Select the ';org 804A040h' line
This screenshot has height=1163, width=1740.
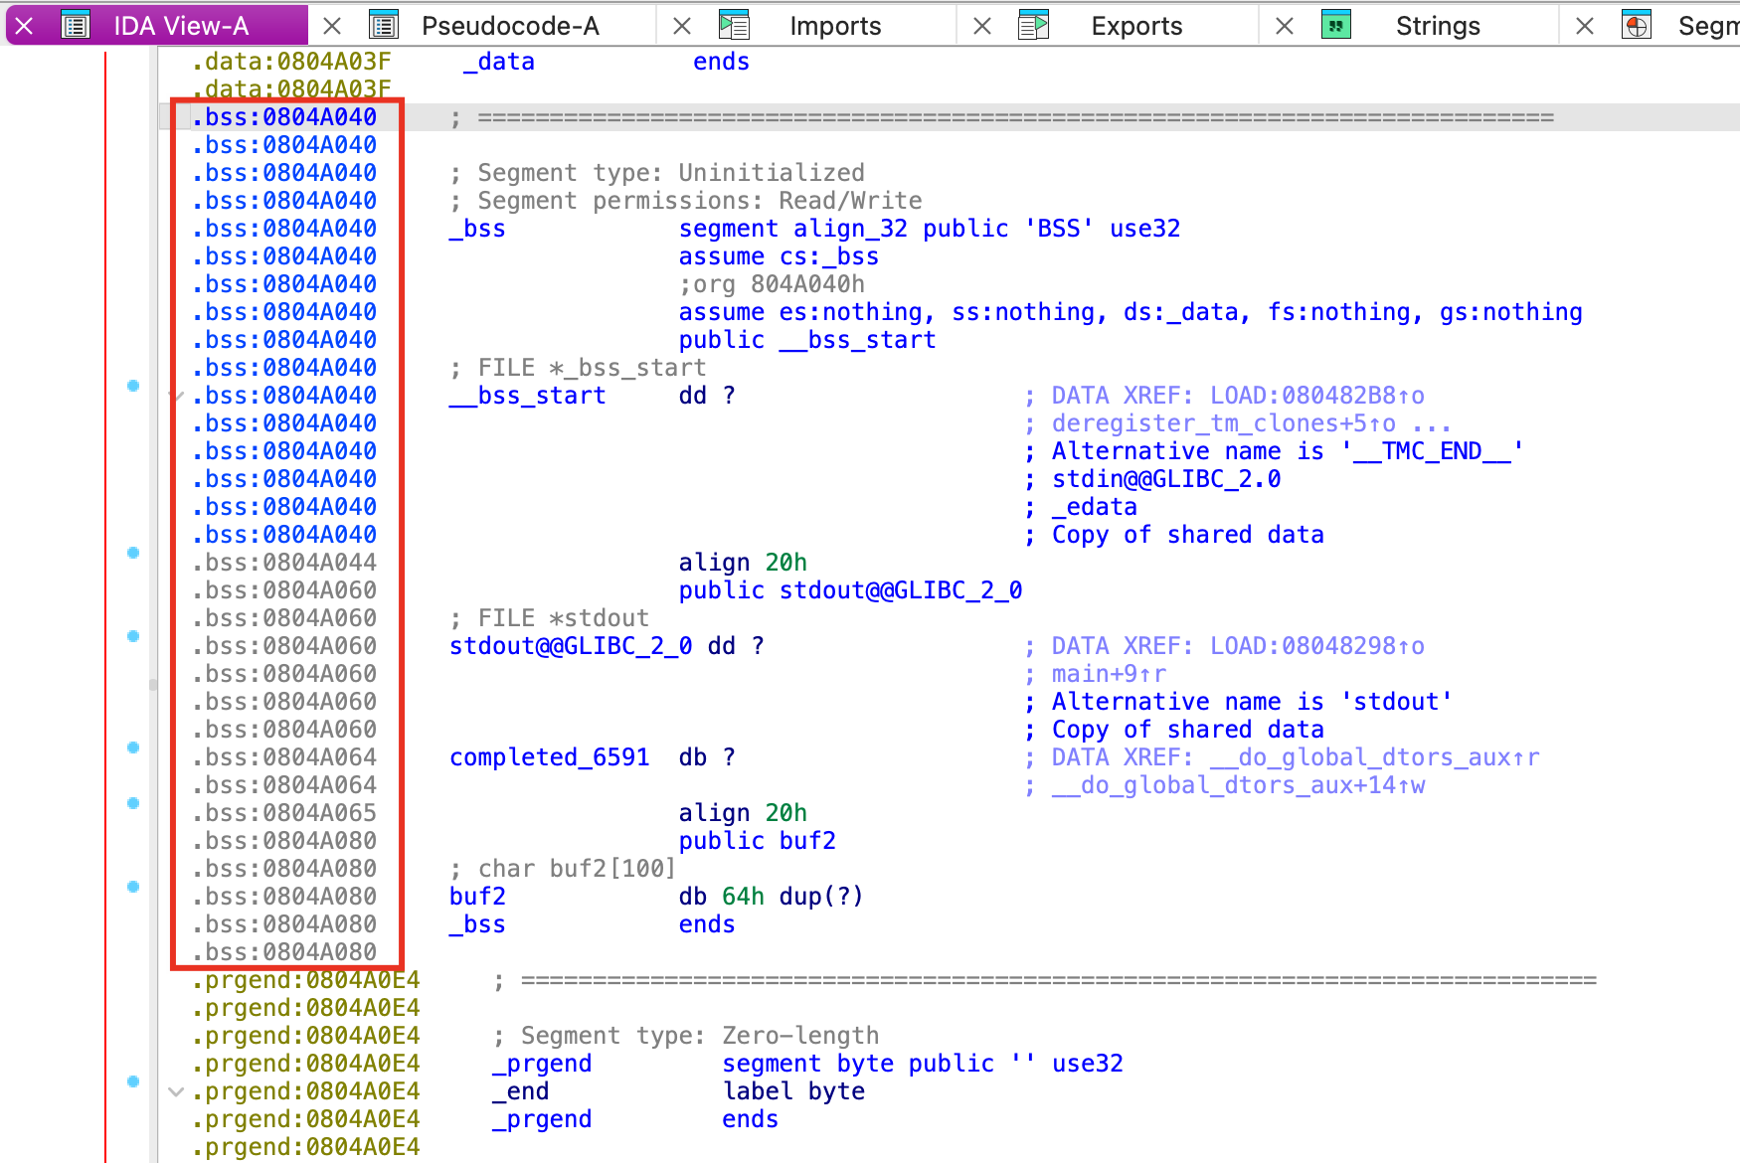point(772,284)
